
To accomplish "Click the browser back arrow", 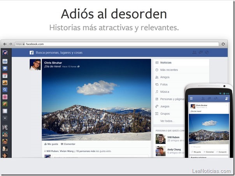I will [x=5, y=44].
